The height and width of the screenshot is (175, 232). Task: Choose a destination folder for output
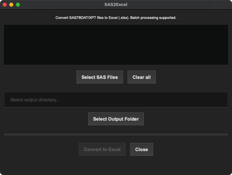point(116,119)
